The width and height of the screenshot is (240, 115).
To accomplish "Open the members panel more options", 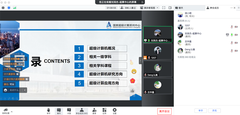I will 231,8.
